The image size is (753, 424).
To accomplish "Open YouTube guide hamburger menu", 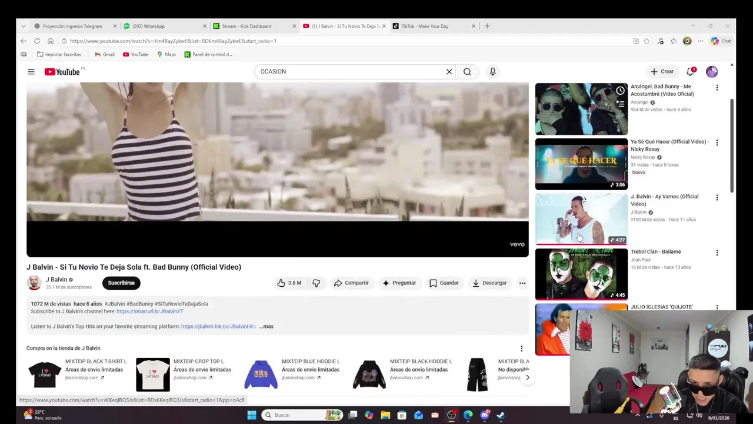I will (31, 72).
